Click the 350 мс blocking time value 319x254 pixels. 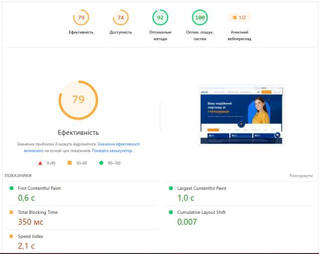coord(30,222)
